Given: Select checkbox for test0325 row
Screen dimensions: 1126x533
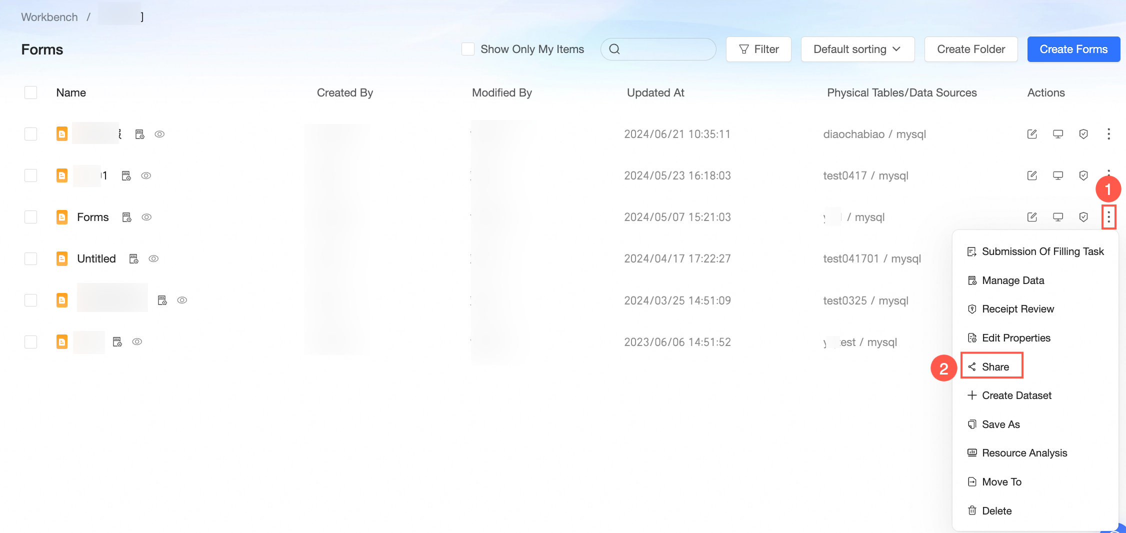Looking at the screenshot, I should point(31,300).
